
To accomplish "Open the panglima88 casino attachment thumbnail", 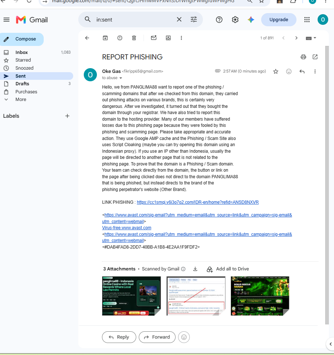I will tap(131, 296).
